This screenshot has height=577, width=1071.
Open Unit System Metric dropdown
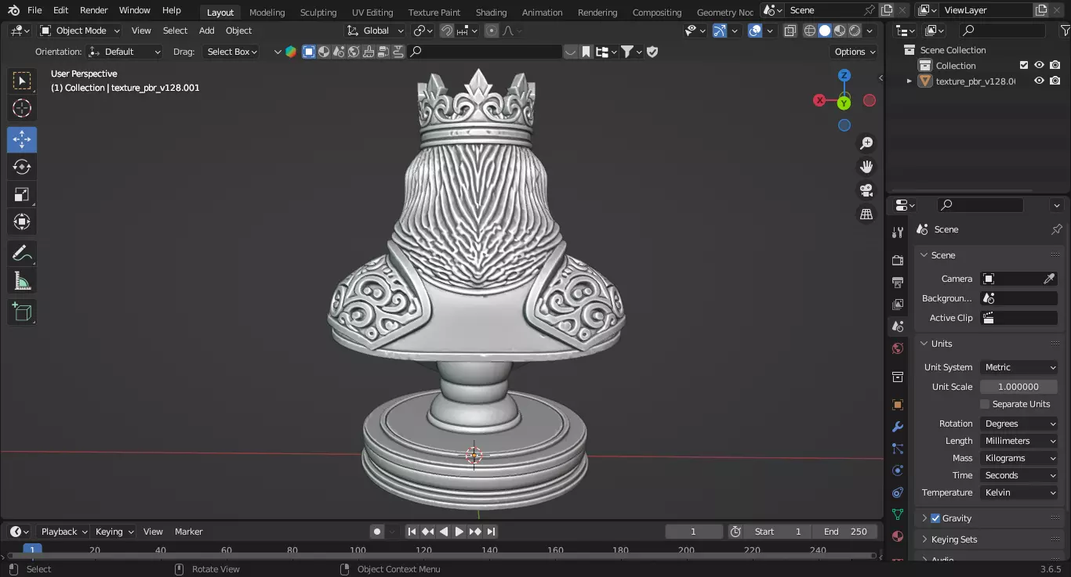pos(1019,367)
